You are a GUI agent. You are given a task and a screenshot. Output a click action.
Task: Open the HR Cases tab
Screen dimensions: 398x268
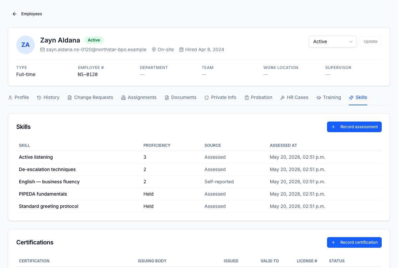[294, 97]
